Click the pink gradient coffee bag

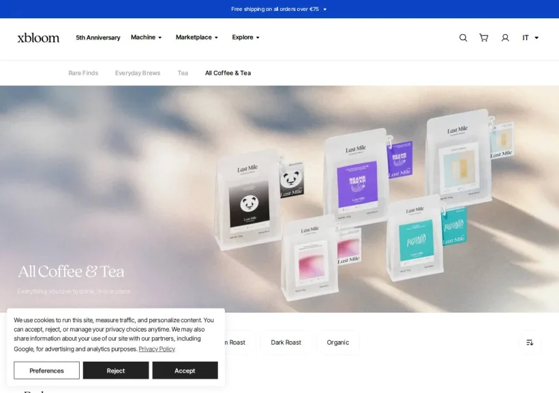pos(310,258)
